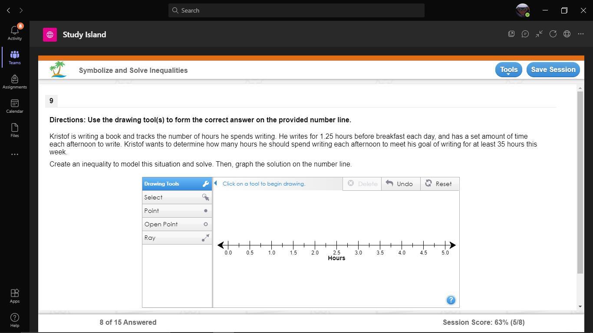Viewport: 593px width, 333px height.
Task: Open more tab options ellipsis
Action: pos(581,34)
